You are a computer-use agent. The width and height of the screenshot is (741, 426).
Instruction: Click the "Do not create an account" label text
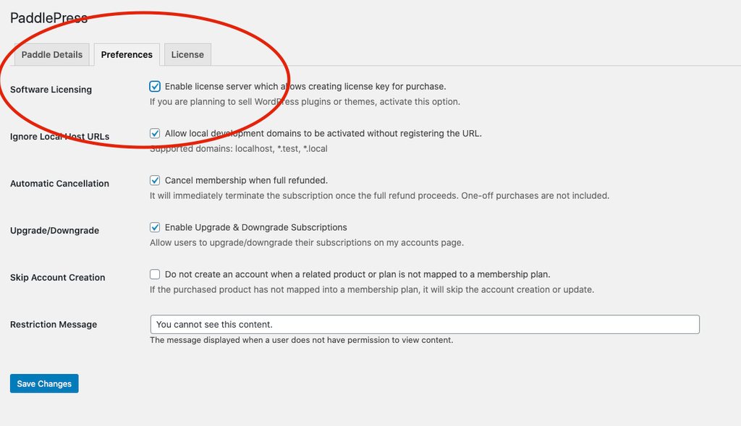357,274
